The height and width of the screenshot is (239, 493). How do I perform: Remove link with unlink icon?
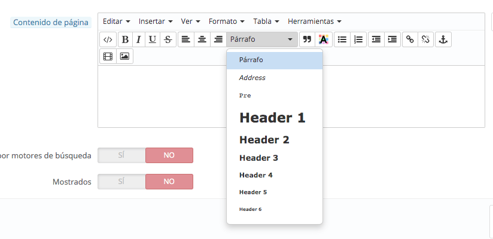(x=425, y=39)
